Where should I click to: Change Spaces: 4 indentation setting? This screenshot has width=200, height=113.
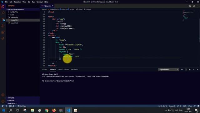(x=172, y=106)
